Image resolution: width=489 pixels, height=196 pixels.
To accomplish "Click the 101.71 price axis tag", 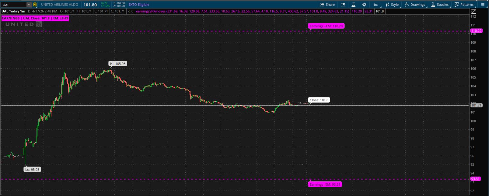I will (476, 105).
